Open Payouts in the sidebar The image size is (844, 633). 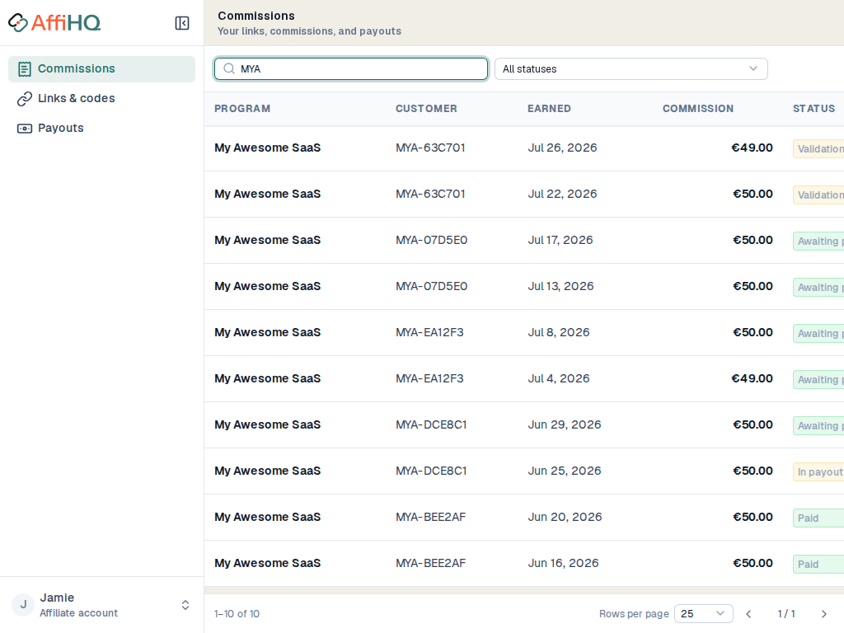[101, 128]
